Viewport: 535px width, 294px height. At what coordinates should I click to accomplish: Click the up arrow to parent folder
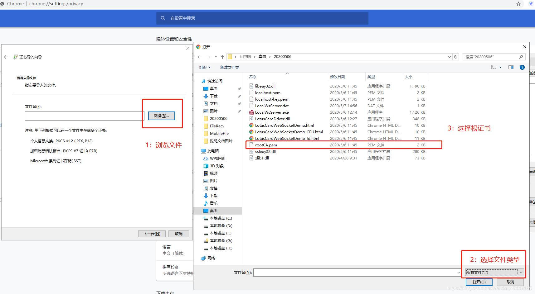pyautogui.click(x=222, y=56)
